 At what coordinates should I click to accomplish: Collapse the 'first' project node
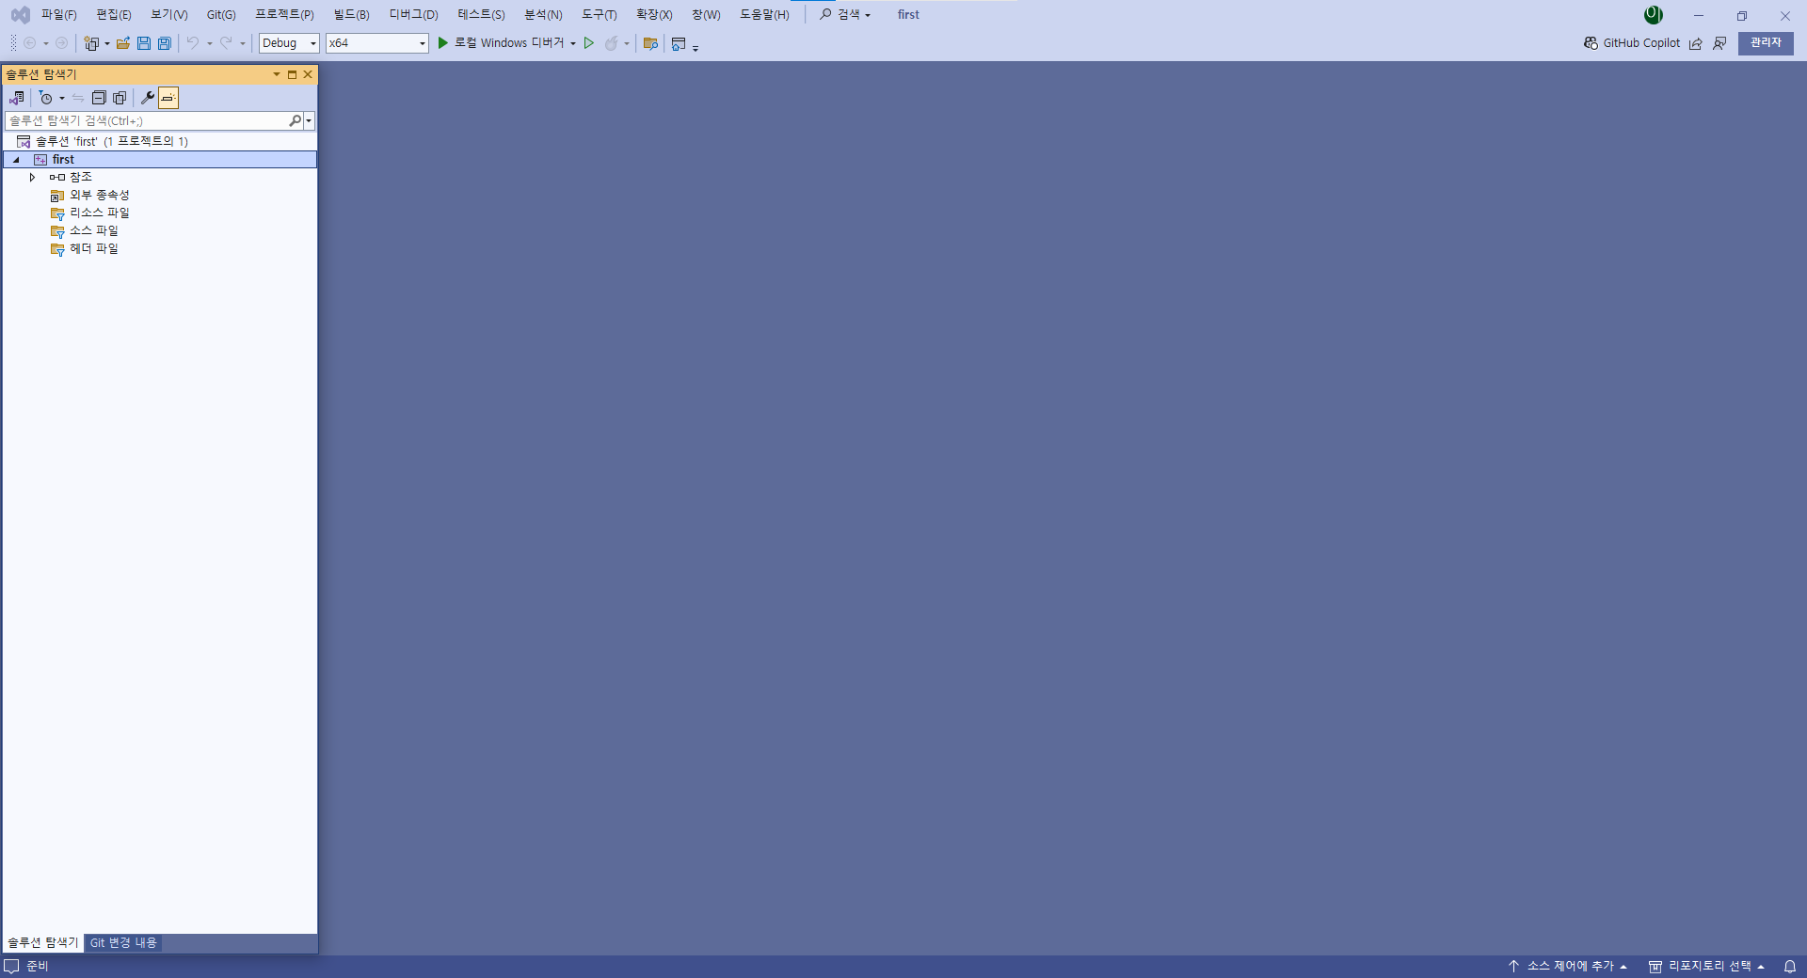point(16,160)
